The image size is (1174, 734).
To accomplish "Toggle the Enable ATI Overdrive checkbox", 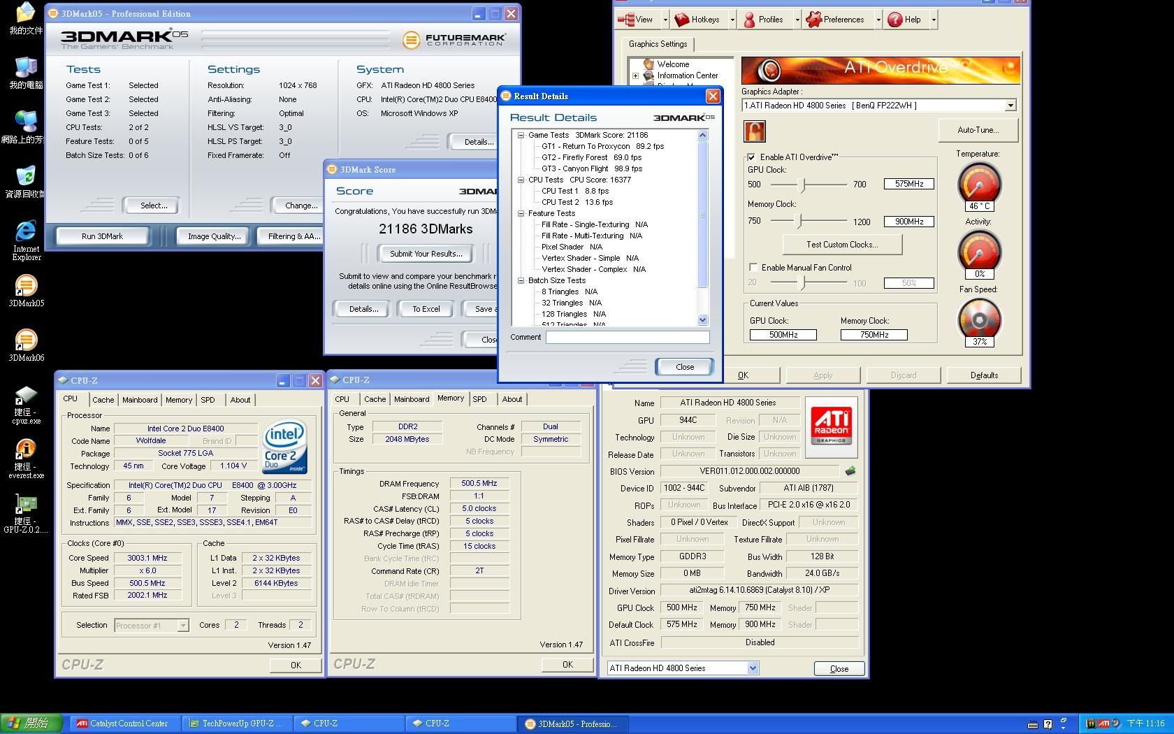I will (751, 157).
